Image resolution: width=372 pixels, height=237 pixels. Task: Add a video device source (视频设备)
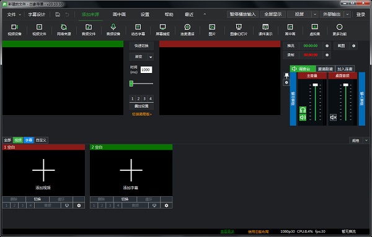(x=14, y=30)
